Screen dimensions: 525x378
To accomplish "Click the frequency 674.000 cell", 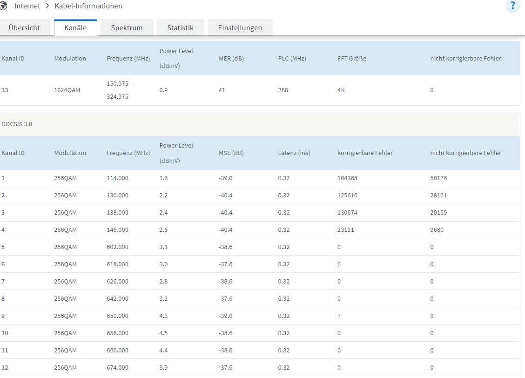I will click(118, 368).
